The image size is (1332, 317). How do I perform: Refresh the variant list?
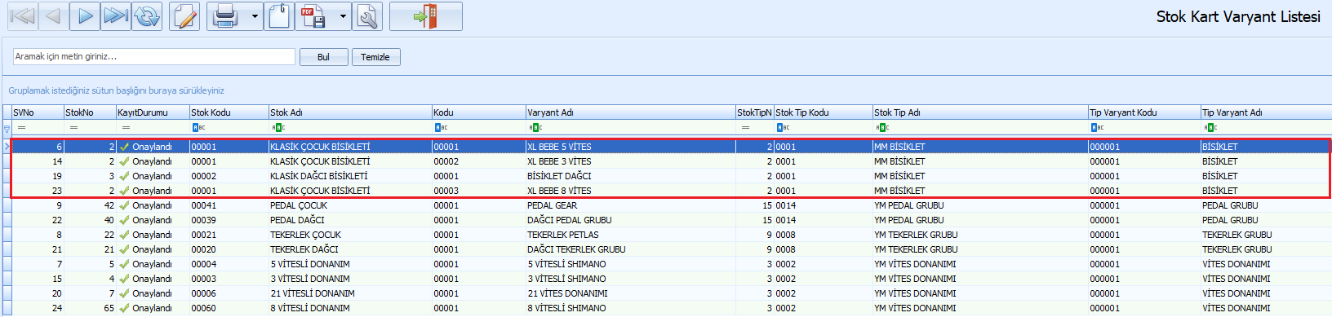point(147,16)
